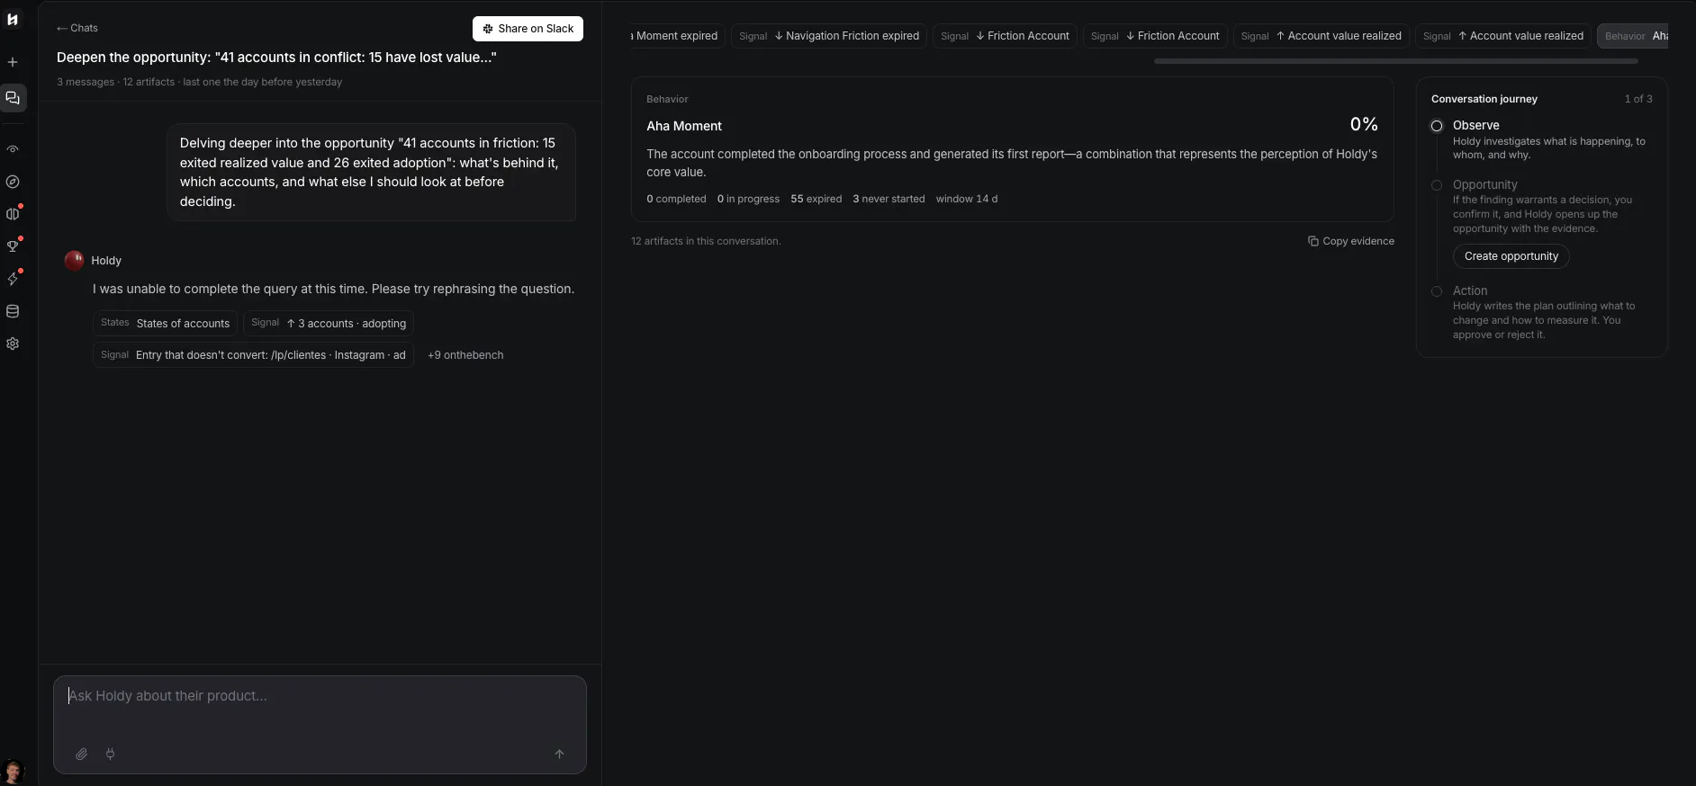Screen dimensions: 1696x786
Task: Open the icon below the compass in sidebar
Action: click(13, 214)
